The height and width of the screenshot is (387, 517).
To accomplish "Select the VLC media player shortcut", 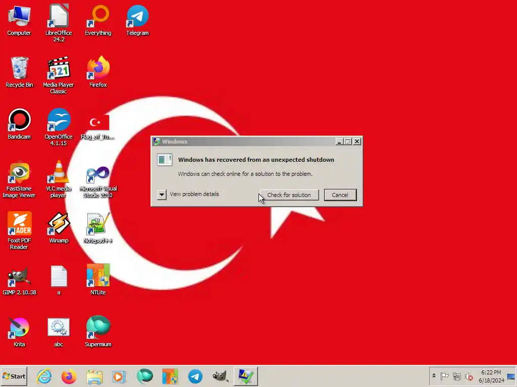I will point(59,179).
